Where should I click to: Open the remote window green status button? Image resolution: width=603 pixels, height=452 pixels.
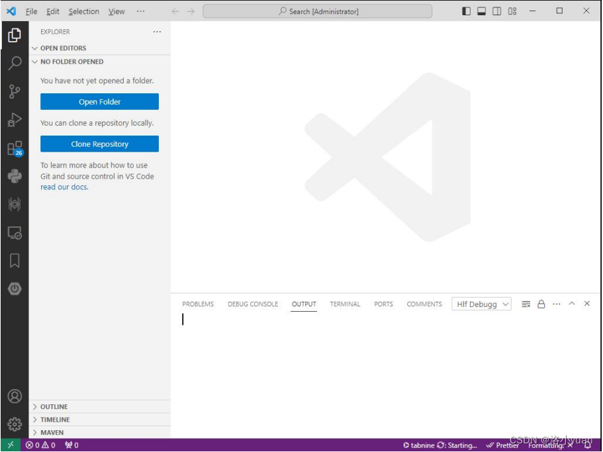pos(11,445)
